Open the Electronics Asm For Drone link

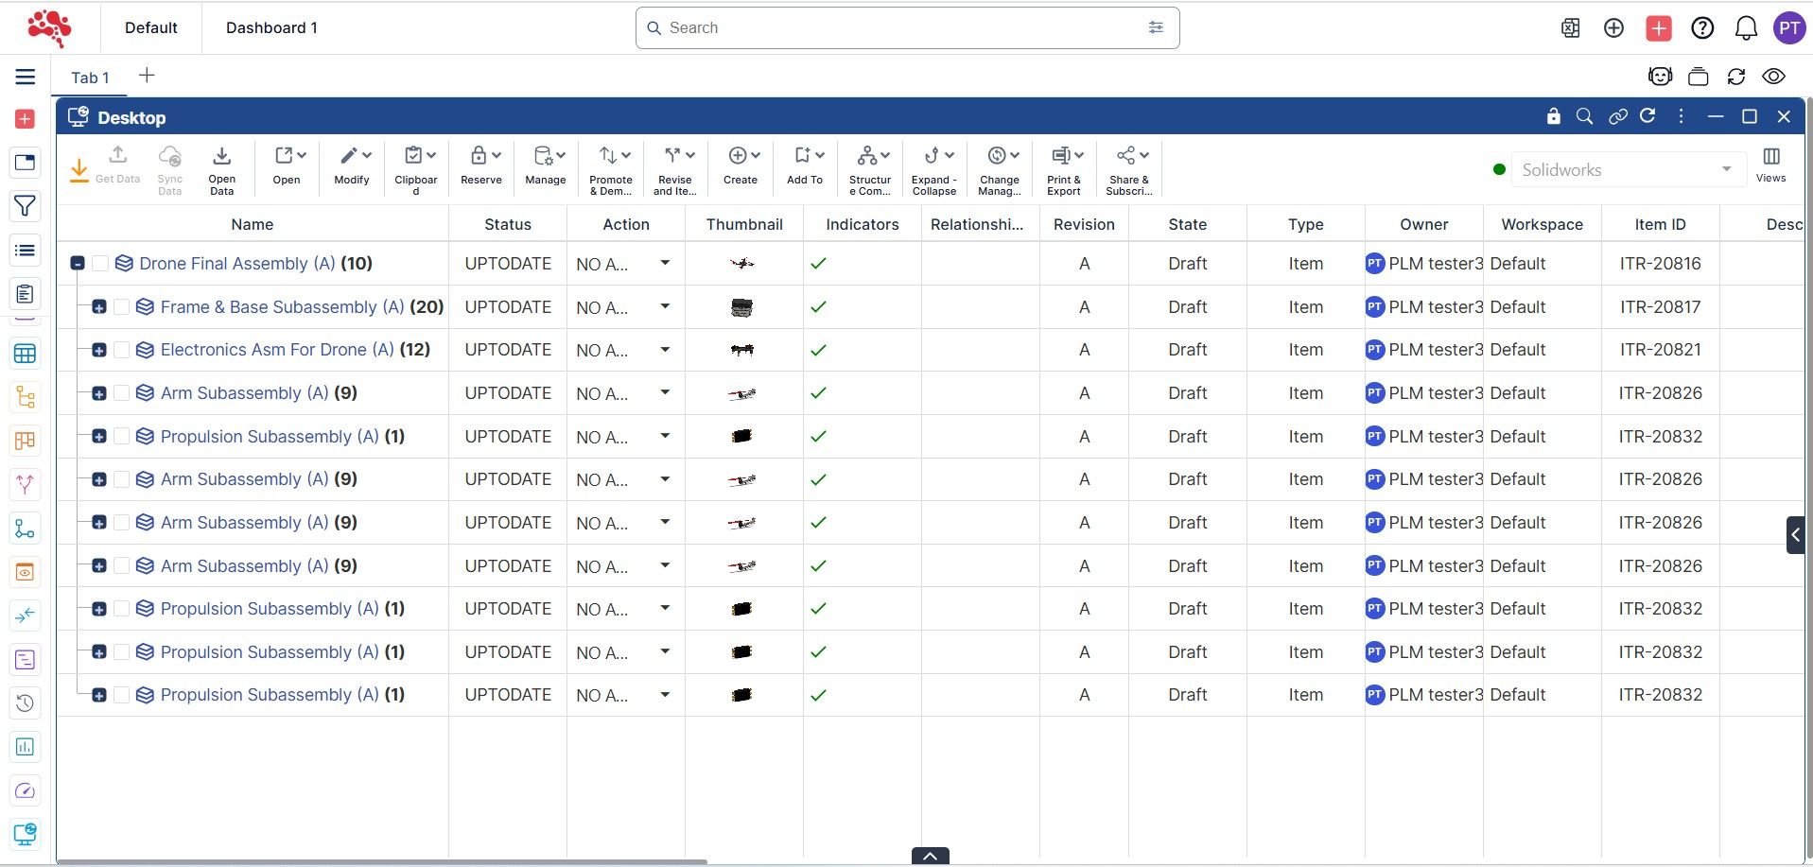276,350
